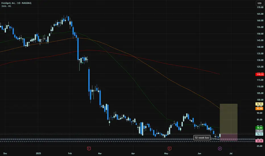Screen dimensions: 265x156
Task: Click the 140.00 price axis value
Action: 260,47
